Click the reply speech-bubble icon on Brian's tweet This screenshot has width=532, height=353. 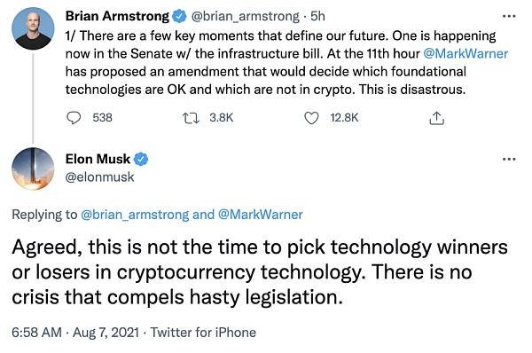click(74, 118)
